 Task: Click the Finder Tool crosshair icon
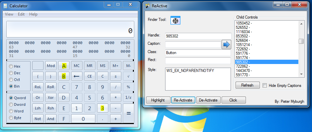point(175,20)
